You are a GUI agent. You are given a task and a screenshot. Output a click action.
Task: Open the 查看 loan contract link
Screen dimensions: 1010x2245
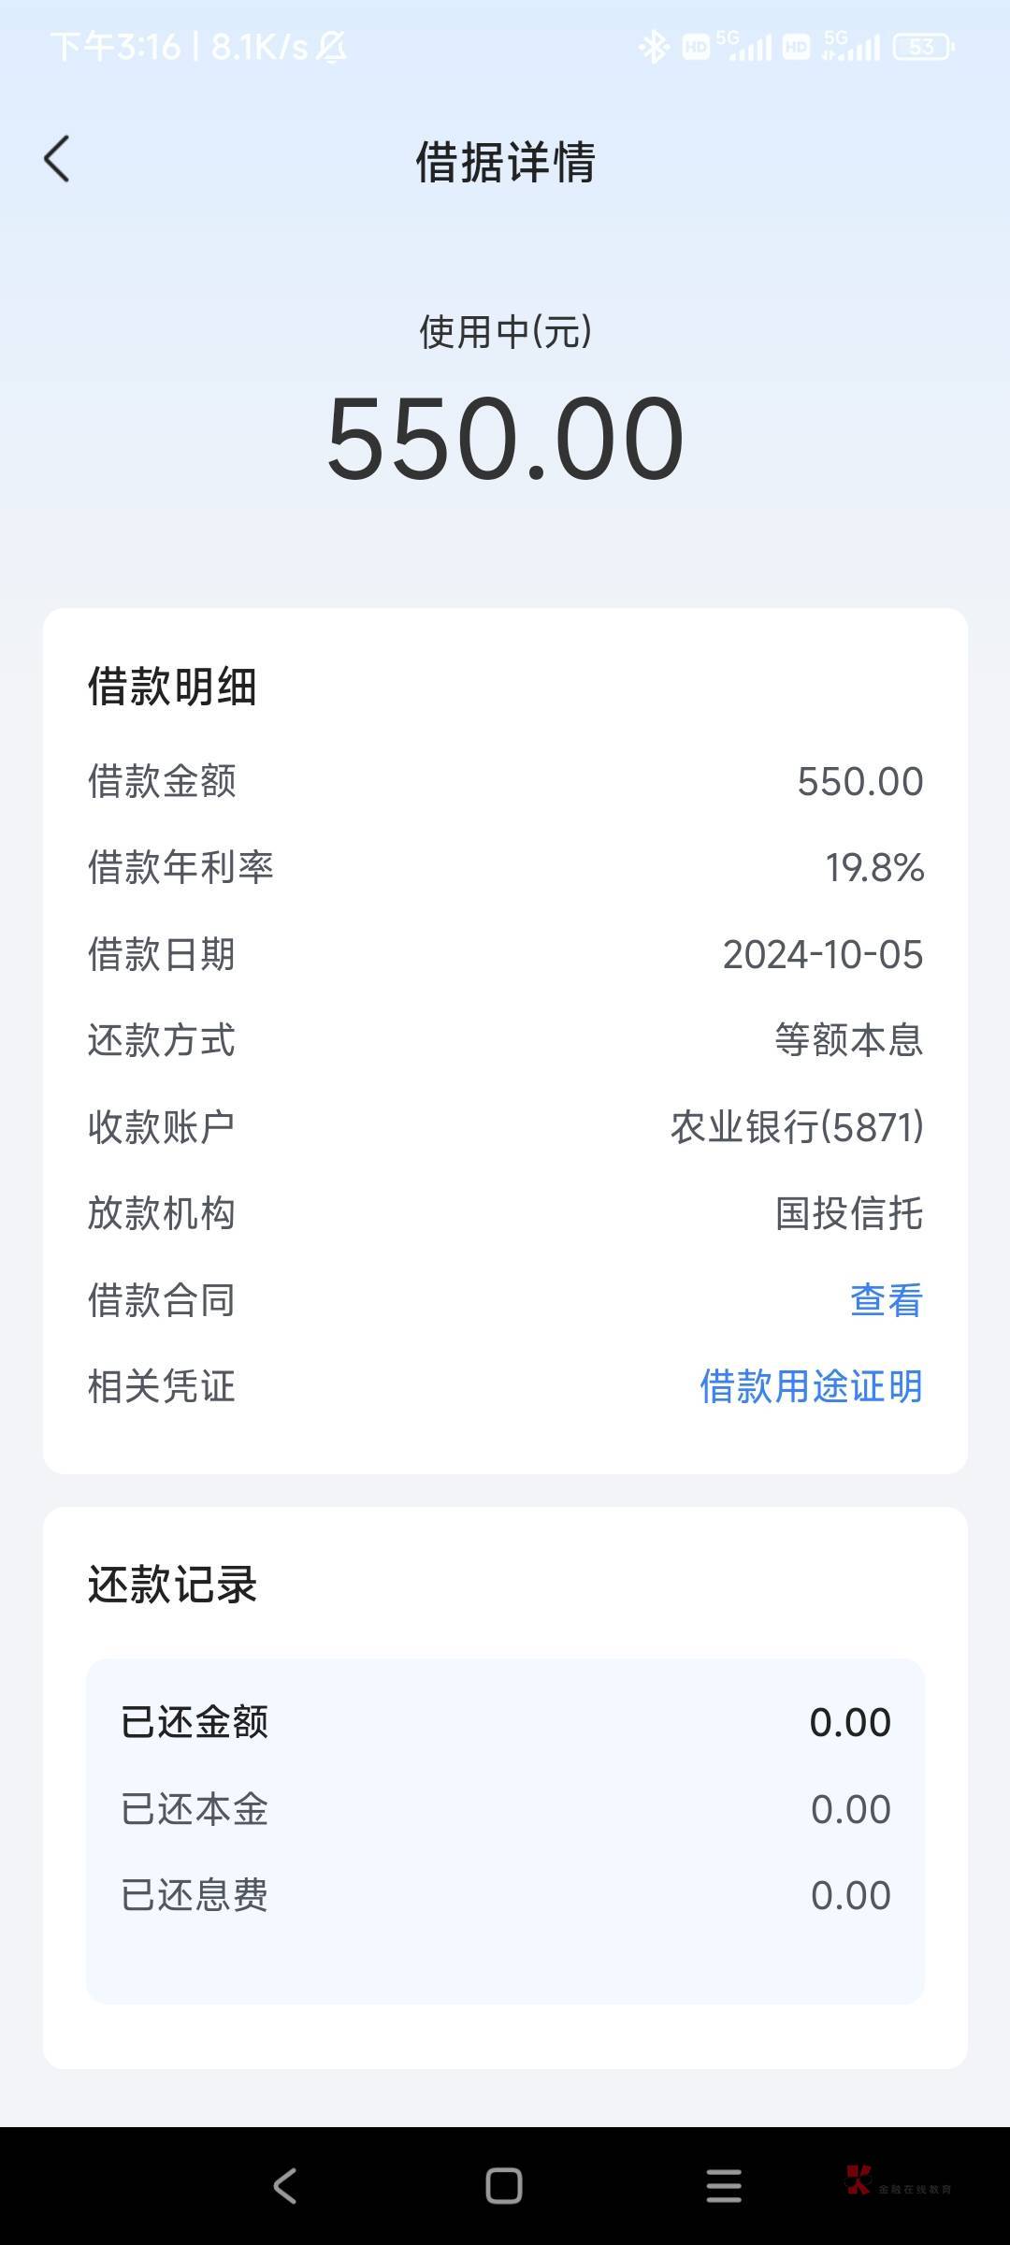point(886,1300)
